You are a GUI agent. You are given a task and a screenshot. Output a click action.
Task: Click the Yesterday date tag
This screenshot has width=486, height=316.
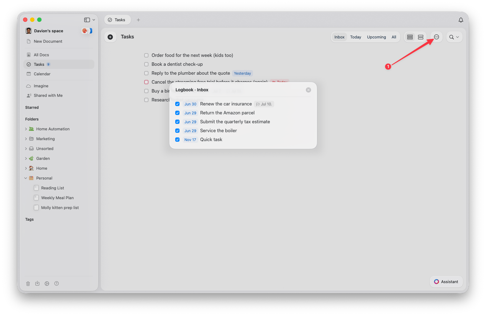242,73
